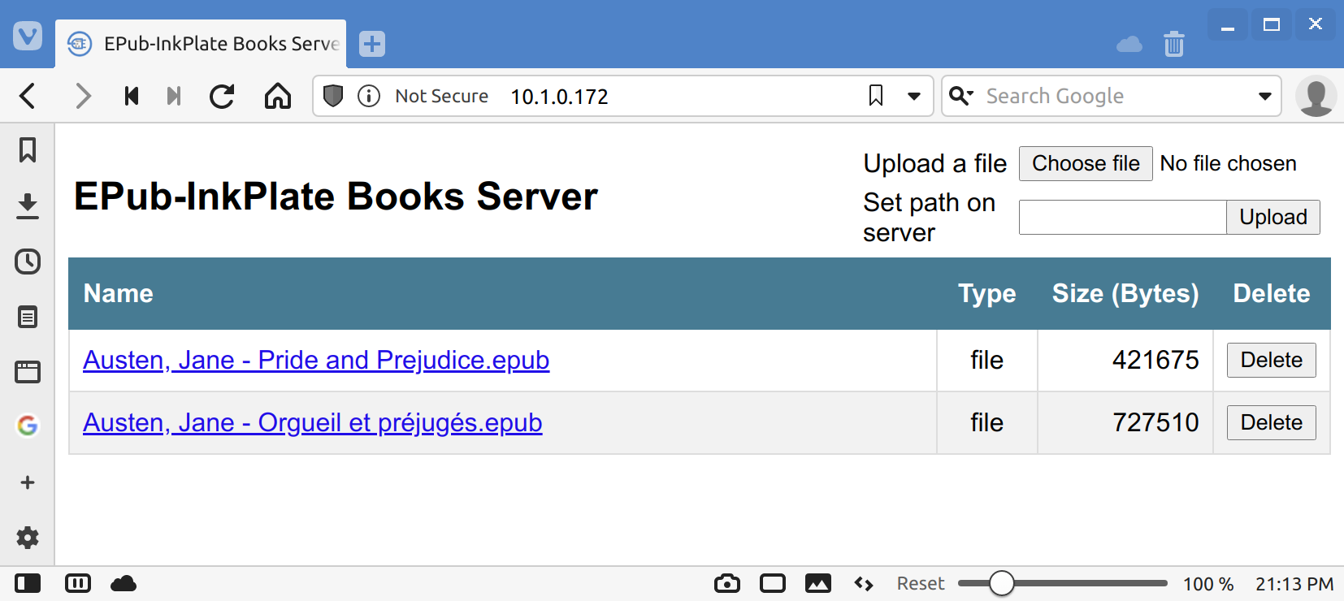The image size is (1344, 601).
Task: Click the status bar sync cloud icon
Action: (124, 583)
